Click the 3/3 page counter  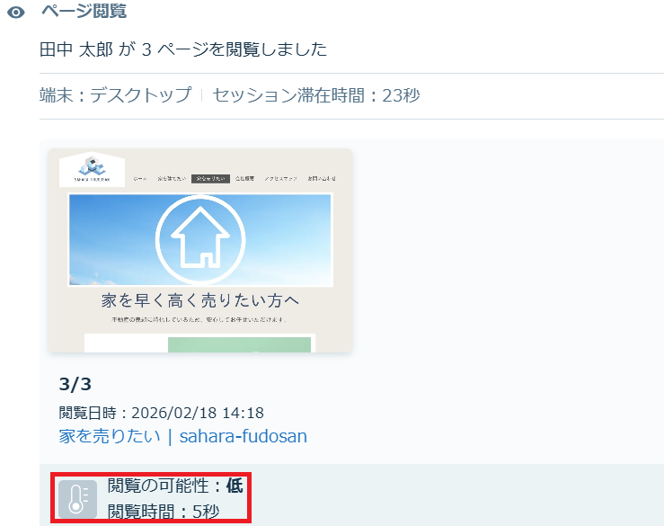[75, 384]
